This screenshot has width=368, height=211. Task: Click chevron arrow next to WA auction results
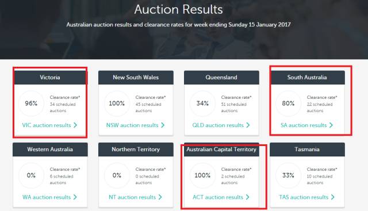pyautogui.click(x=75, y=197)
